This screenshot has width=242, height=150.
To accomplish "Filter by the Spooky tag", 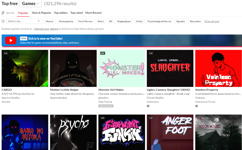I will coord(181,21).
